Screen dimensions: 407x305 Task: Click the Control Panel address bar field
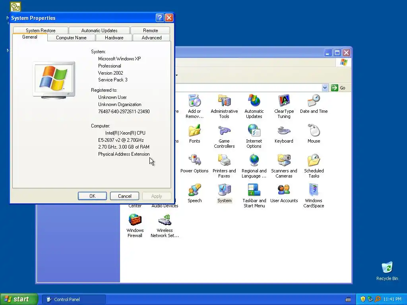(248, 88)
